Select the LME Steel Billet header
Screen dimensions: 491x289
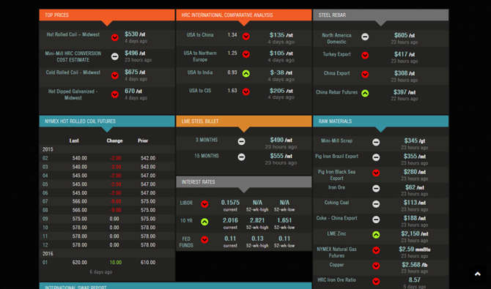tap(244, 121)
